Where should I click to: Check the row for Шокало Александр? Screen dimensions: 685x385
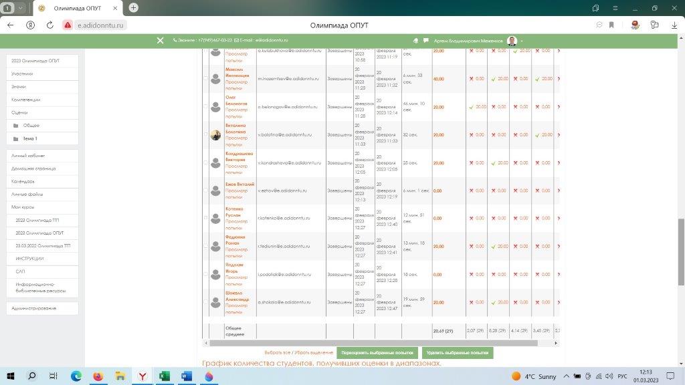205,302
